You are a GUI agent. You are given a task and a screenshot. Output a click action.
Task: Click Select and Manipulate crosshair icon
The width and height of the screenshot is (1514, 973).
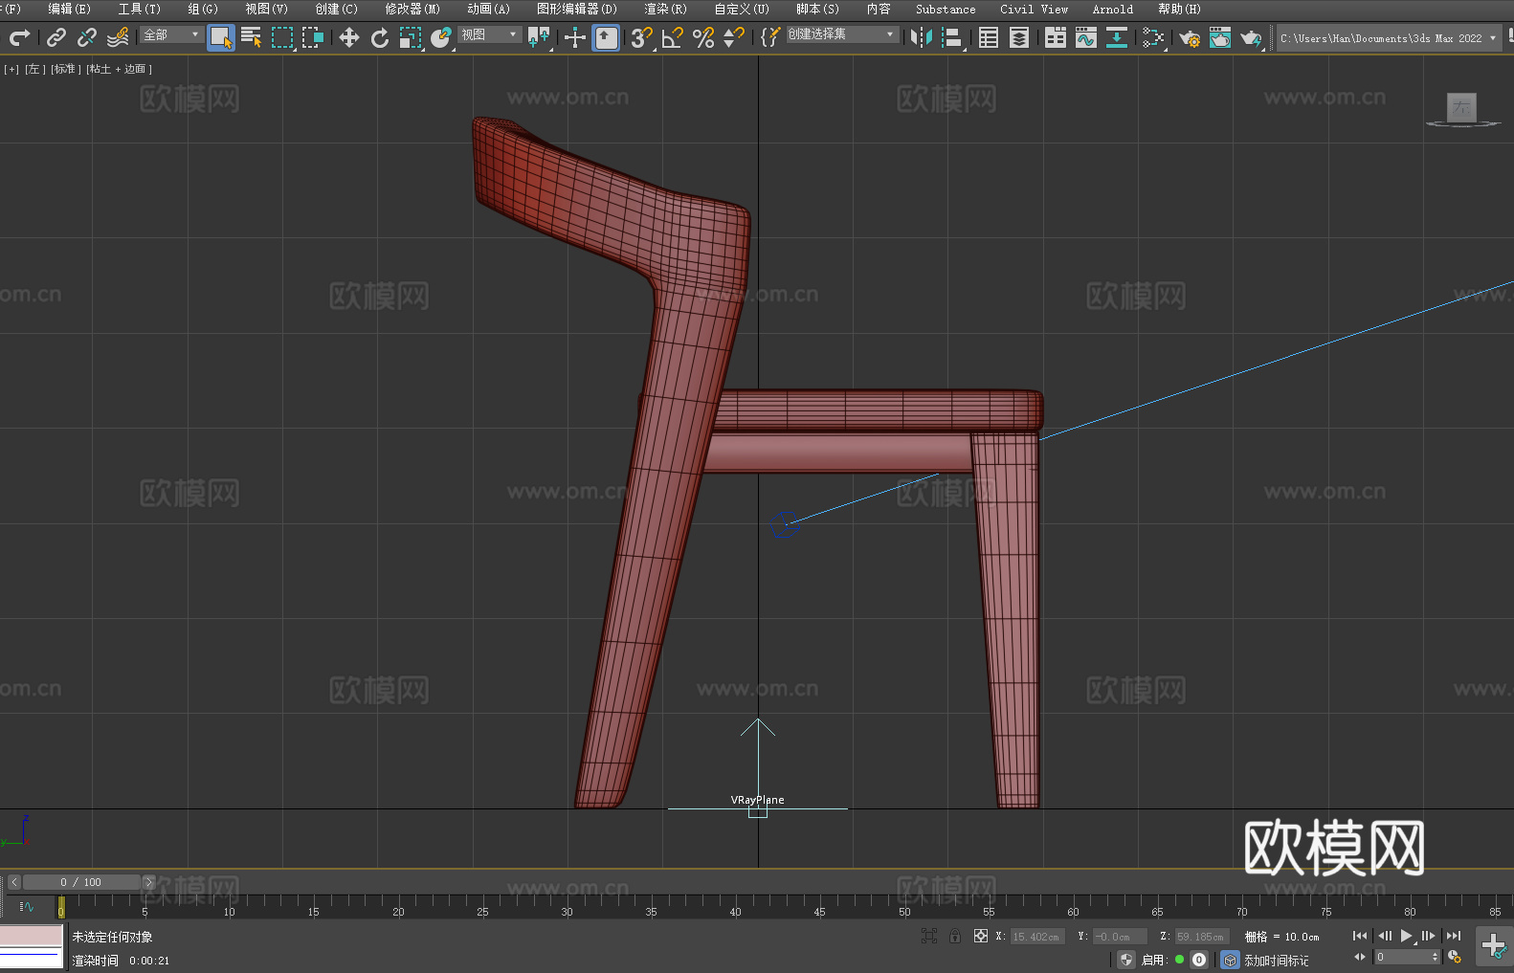575,37
